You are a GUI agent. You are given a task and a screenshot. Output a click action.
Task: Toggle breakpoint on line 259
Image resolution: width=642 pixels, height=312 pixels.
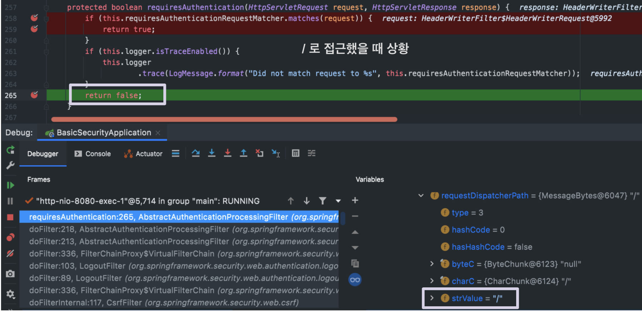click(x=34, y=29)
